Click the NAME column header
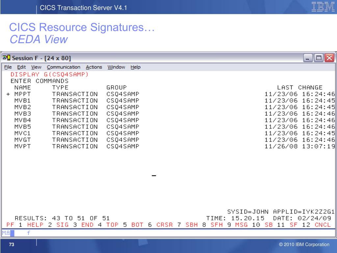The width and height of the screenshot is (337, 253). click(23, 88)
